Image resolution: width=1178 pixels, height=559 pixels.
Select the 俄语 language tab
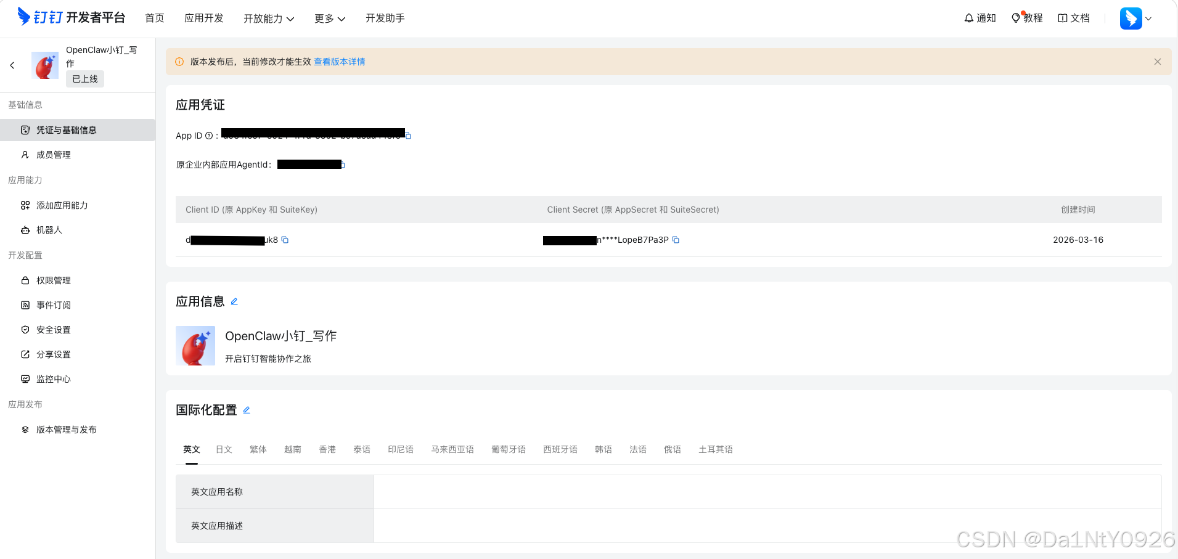pos(673,449)
